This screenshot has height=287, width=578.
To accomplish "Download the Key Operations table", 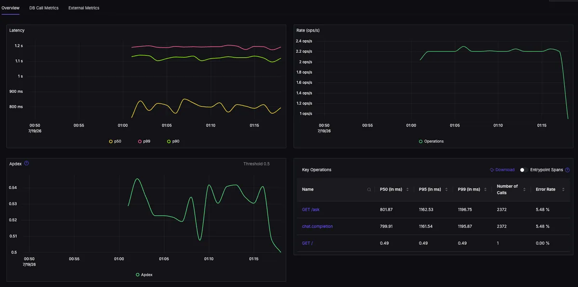I will pos(502,170).
